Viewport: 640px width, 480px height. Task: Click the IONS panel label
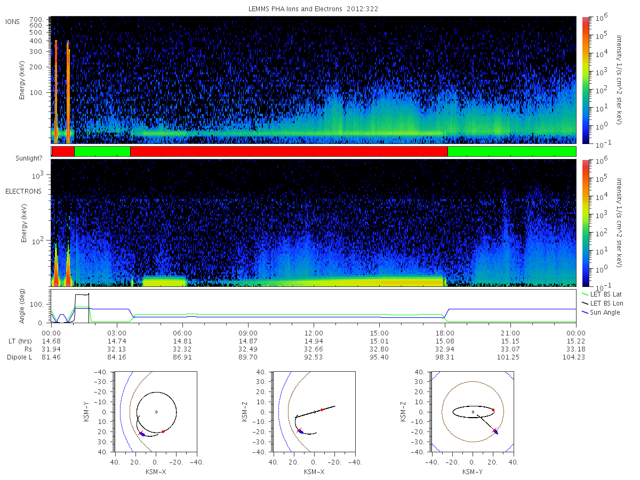13,22
